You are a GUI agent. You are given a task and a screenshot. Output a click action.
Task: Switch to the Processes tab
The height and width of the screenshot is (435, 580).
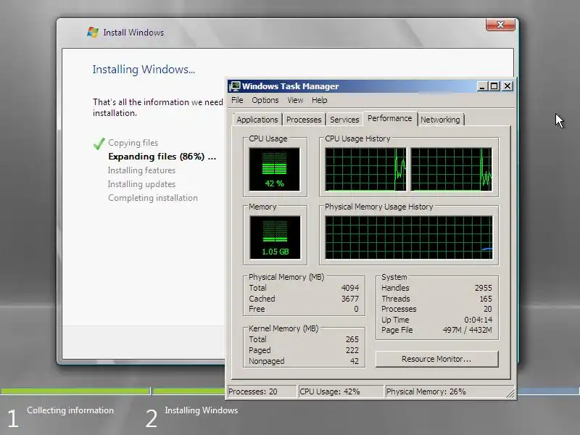tap(304, 120)
